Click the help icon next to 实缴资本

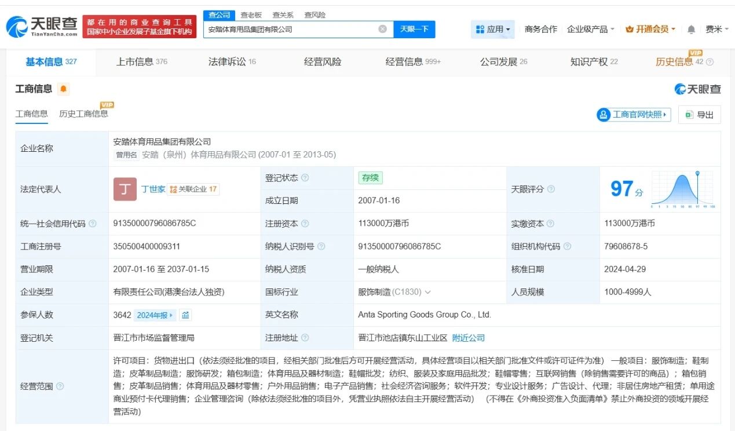point(550,224)
